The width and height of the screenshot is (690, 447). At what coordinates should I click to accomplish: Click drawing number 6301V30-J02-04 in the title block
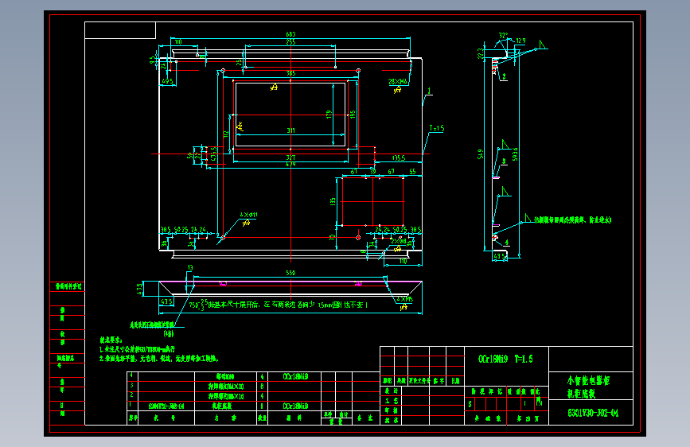pyautogui.click(x=593, y=413)
